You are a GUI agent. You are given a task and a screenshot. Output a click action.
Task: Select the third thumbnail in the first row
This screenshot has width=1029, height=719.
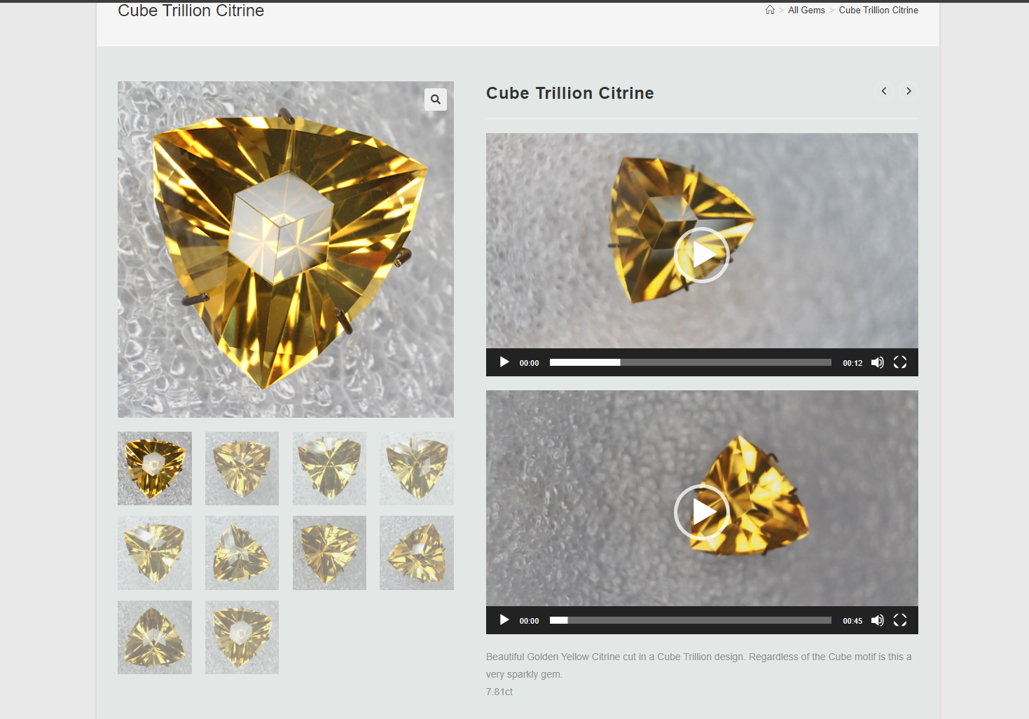(329, 468)
